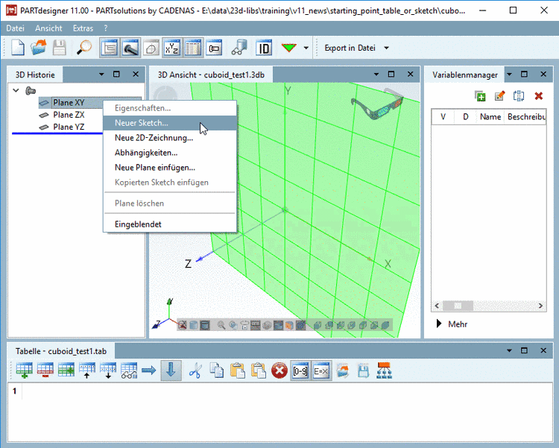Click the orange hierarchy tree icon
The height and width of the screenshot is (448, 559).
384,370
